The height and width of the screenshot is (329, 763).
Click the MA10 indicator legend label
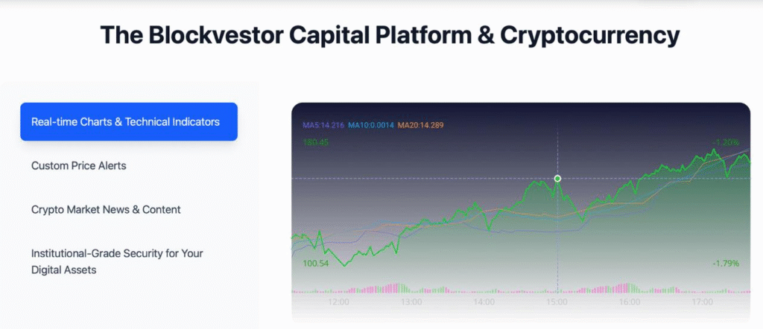pyautogui.click(x=370, y=126)
